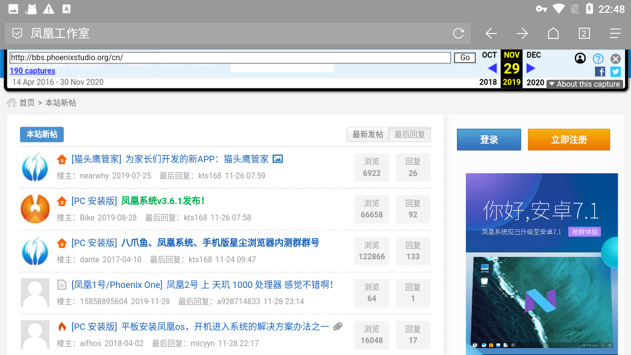The height and width of the screenshot is (355, 631).
Task: Open 本站新帖 breadcrumb link
Action: coord(61,103)
